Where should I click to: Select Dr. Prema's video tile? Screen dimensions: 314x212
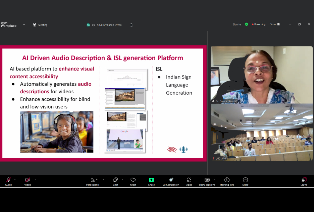[x=261, y=75]
